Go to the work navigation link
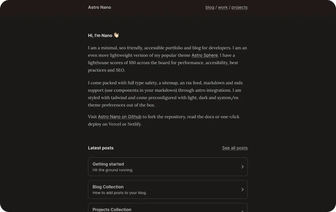 tap(223, 7)
